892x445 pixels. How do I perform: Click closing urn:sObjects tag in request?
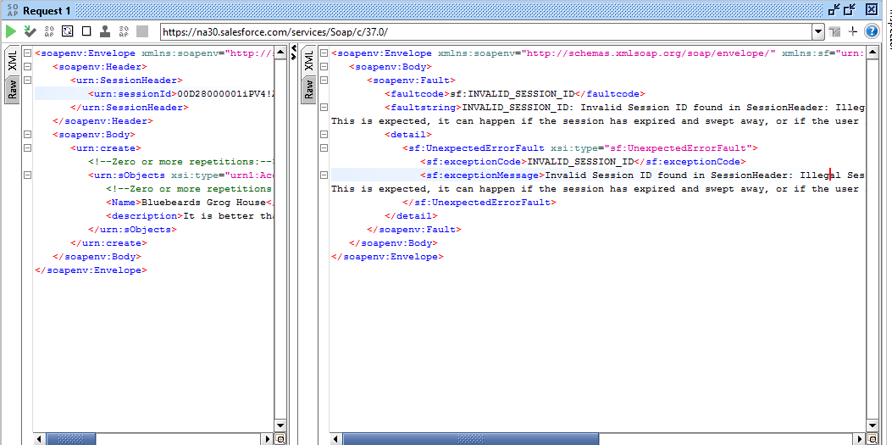click(132, 230)
